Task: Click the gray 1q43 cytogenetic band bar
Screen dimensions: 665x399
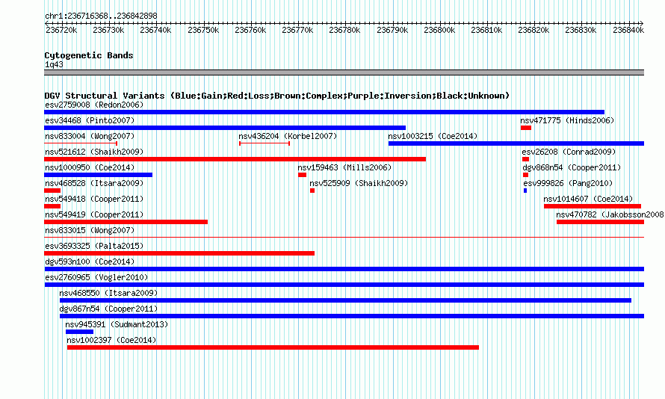Action: pyautogui.click(x=344, y=72)
